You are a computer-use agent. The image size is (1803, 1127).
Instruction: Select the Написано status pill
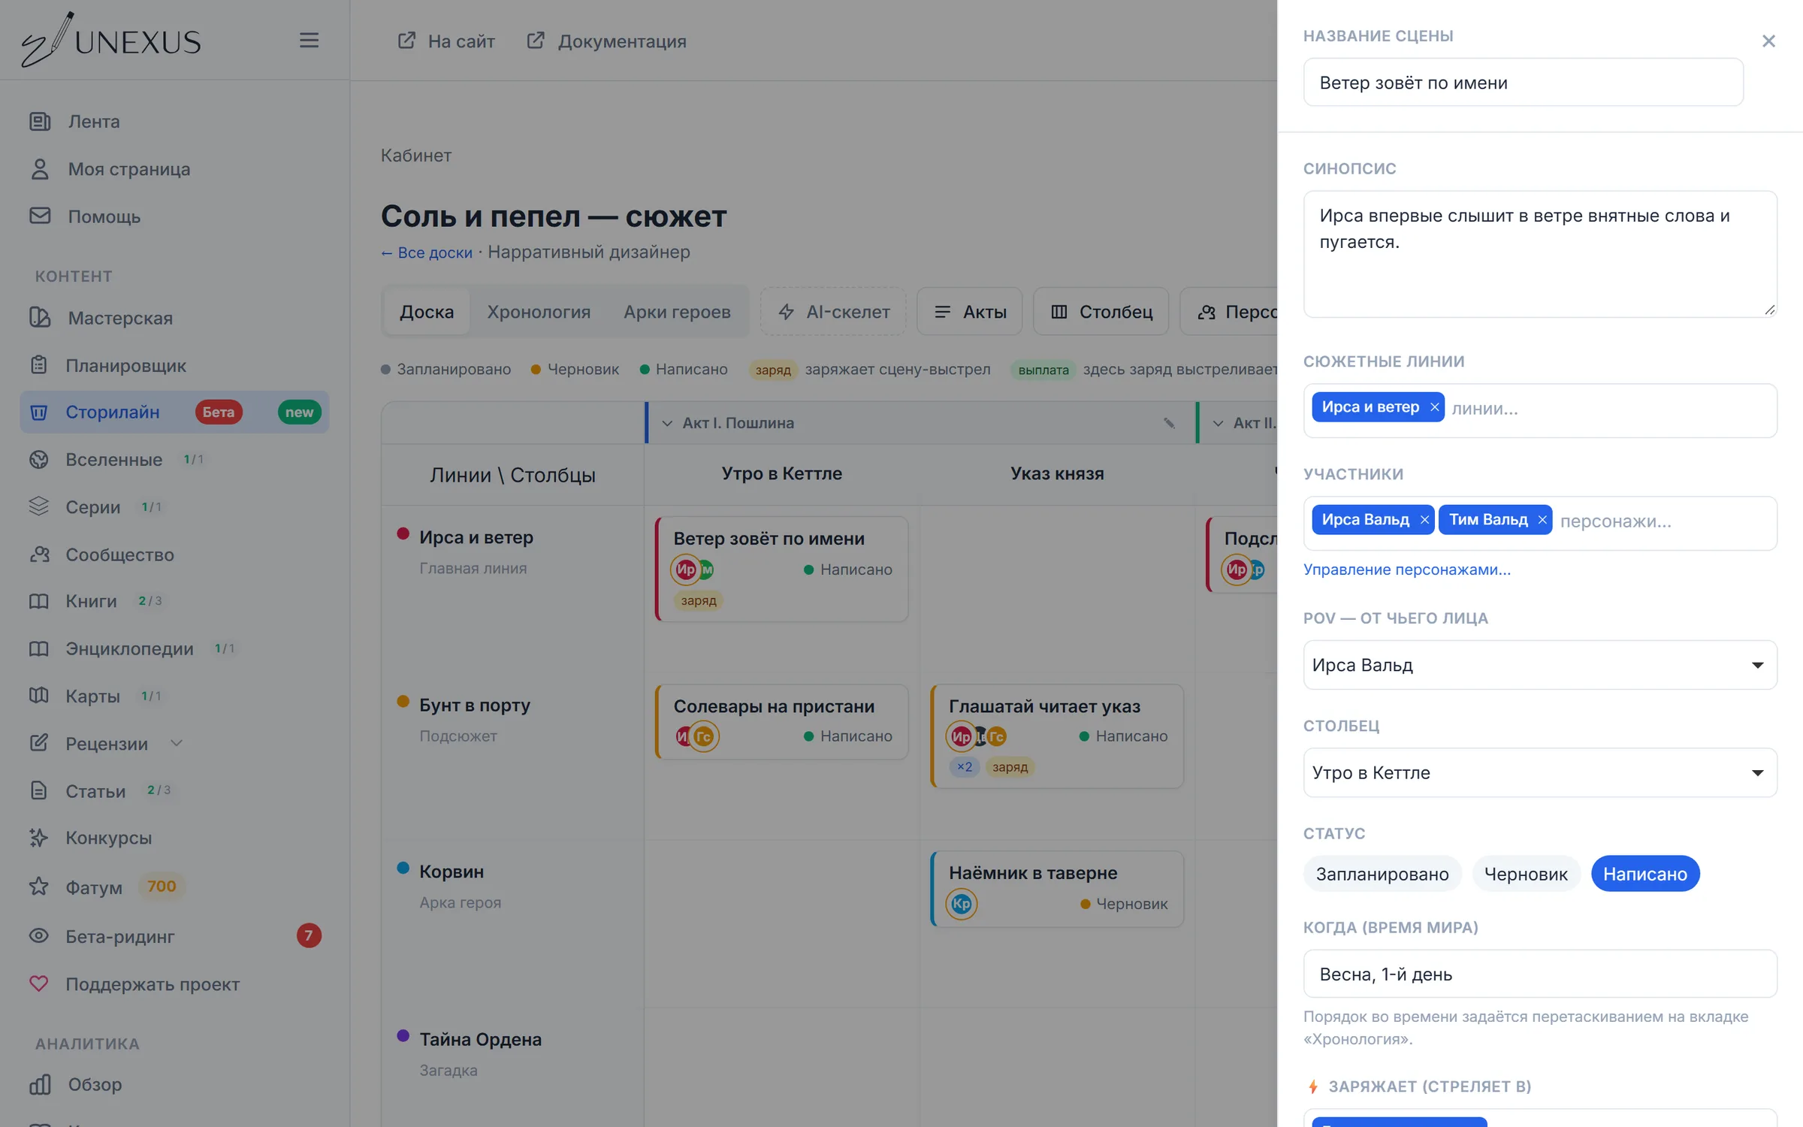[x=1645, y=874]
